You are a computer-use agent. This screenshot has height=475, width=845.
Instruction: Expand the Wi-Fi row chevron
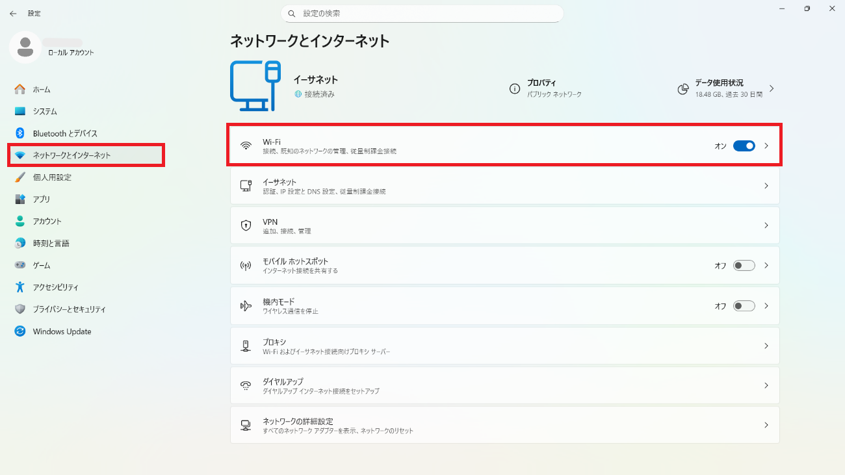766,146
